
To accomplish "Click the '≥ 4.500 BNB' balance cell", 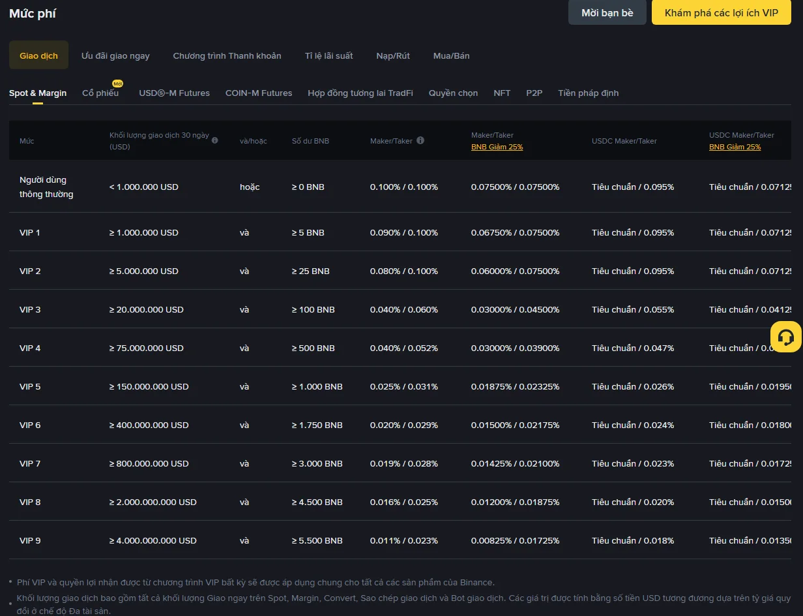I will pyautogui.click(x=317, y=502).
